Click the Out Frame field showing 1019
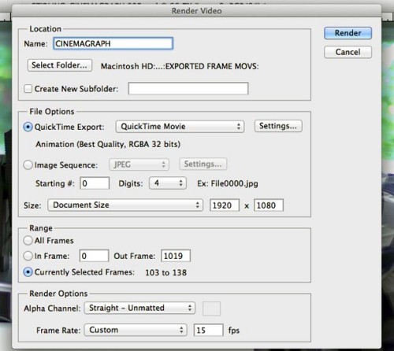 pos(176,256)
